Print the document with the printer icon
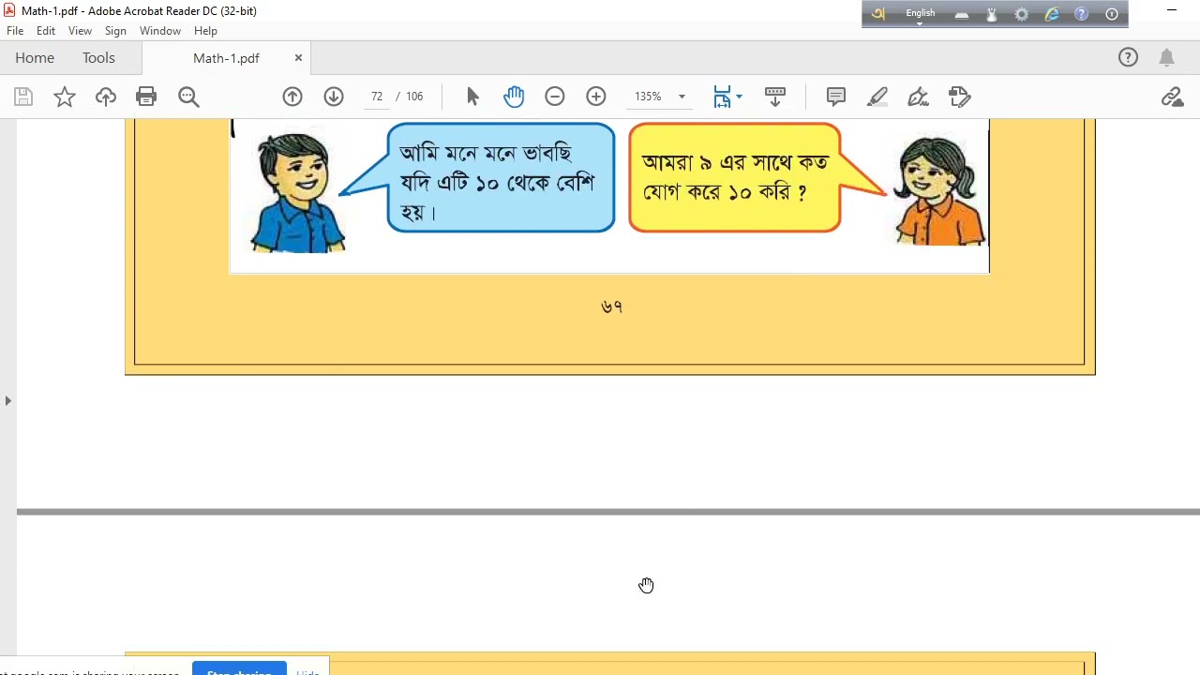The image size is (1200, 675). point(146,97)
